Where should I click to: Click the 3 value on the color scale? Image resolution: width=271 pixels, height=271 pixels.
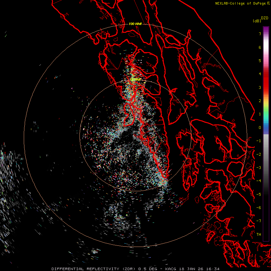click(260, 87)
